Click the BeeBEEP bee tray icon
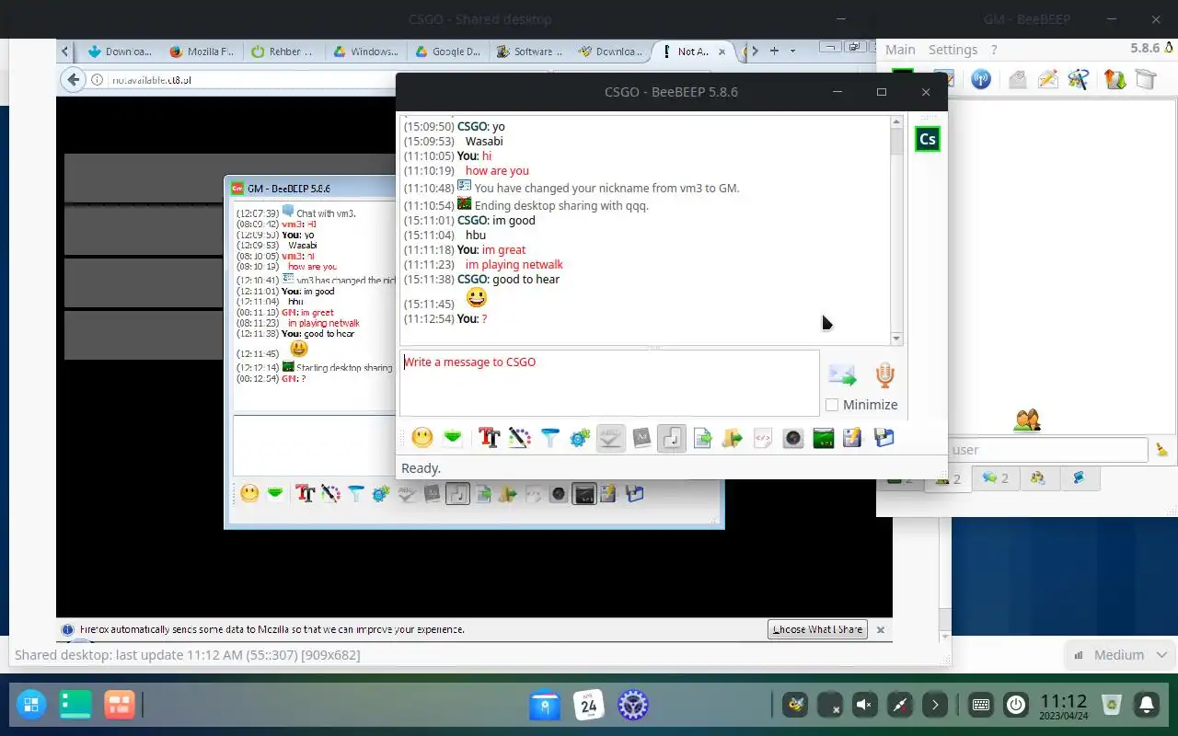 (795, 706)
